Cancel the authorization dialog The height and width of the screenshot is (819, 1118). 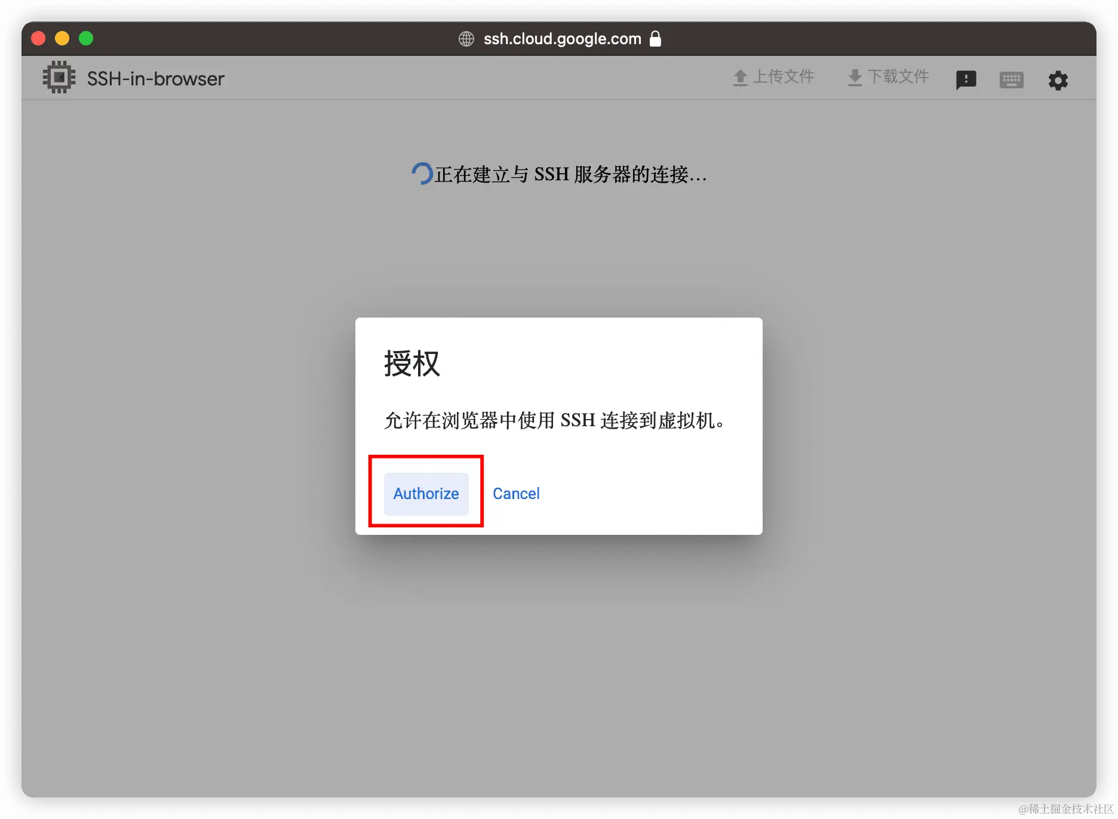[516, 494]
